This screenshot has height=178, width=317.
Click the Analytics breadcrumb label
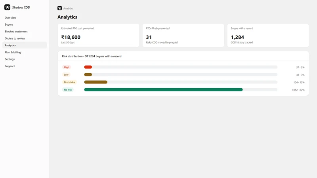(x=68, y=8)
